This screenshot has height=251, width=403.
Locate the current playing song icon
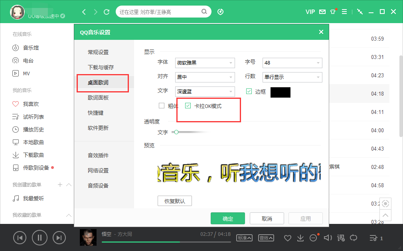click(385, 204)
